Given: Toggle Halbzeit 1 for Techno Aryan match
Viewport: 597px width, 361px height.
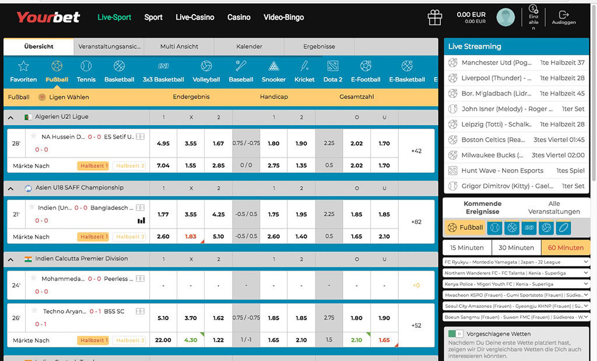Looking at the screenshot, I should pyautogui.click(x=93, y=341).
